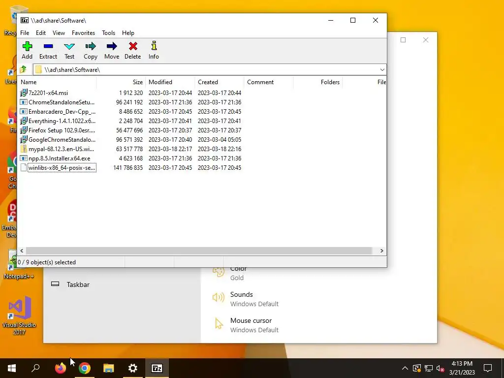The height and width of the screenshot is (378, 504).
Task: Select the 7z2201-x64.msi file
Action: pos(48,93)
